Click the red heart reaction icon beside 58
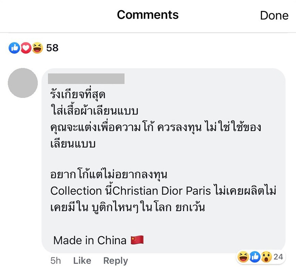The image size is (296, 272). tap(26, 48)
